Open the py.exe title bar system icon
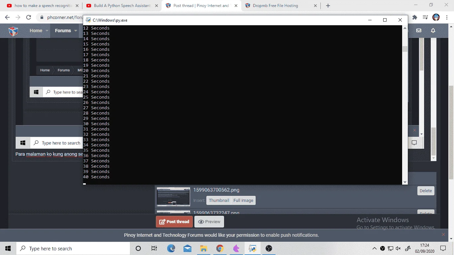Screen dimensions: 454x255 click(88, 20)
